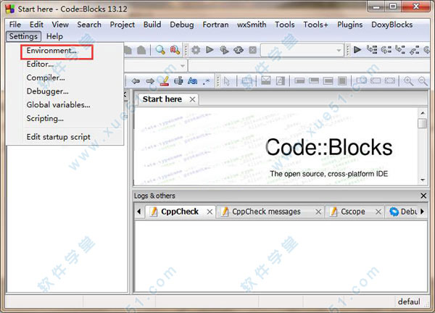This screenshot has width=435, height=313.
Task: Close the Start here tab
Action: point(192,99)
